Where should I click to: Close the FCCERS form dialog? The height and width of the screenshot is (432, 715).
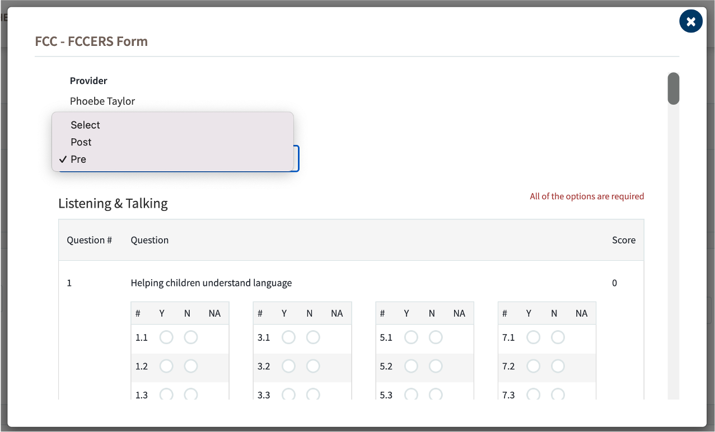pyautogui.click(x=691, y=21)
